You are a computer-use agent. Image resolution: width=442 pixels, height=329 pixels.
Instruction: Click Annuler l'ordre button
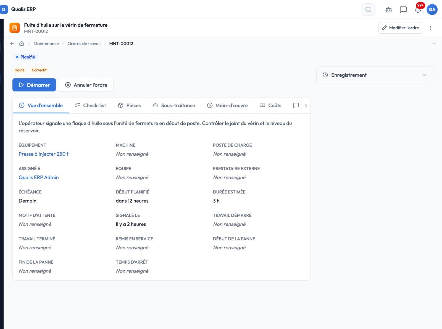(x=86, y=85)
